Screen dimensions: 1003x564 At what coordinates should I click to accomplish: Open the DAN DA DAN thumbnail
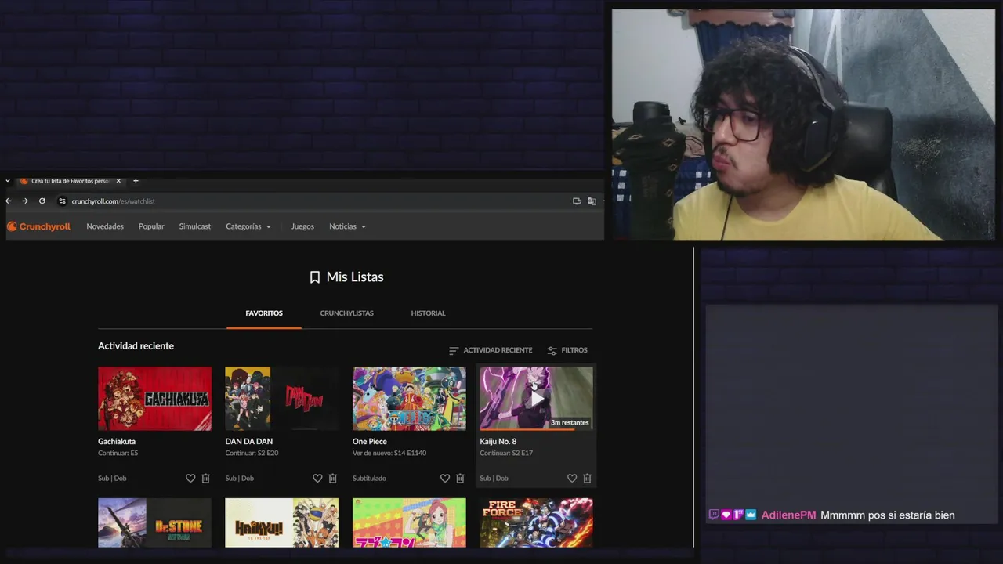282,399
